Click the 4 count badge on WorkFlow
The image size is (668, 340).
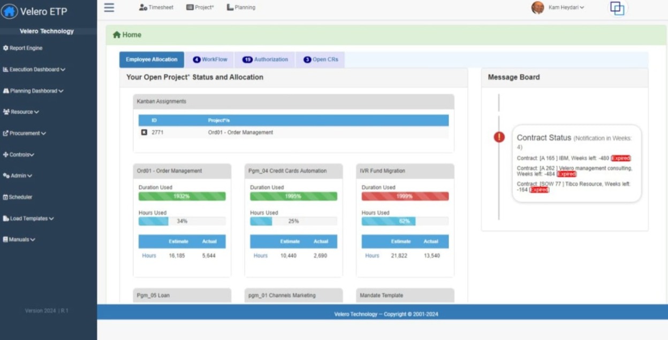point(196,60)
